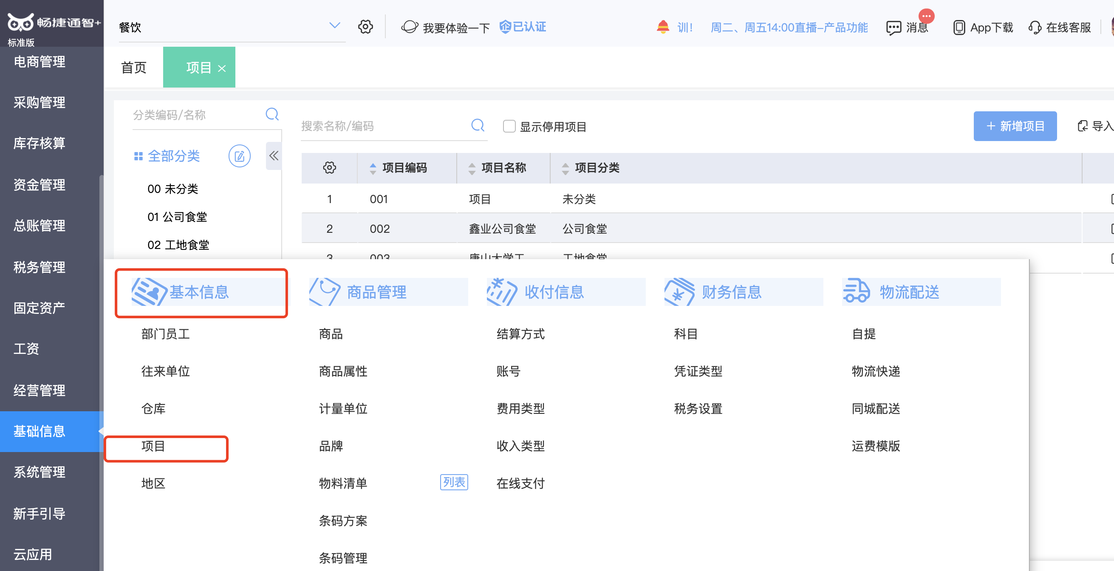Click the App下载 phone icon
The image size is (1114, 571).
(x=959, y=28)
